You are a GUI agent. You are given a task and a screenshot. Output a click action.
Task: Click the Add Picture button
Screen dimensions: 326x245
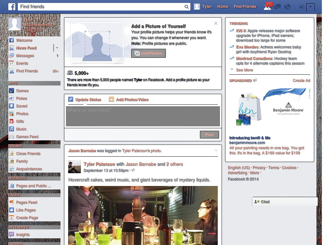point(148,53)
